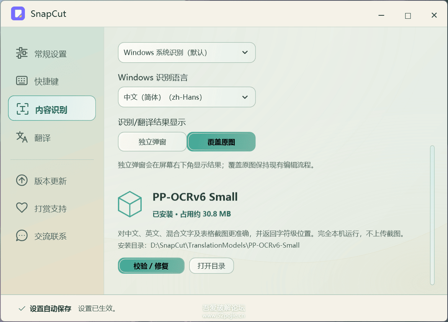Click the 常规设置 sliders icon

tap(22, 53)
